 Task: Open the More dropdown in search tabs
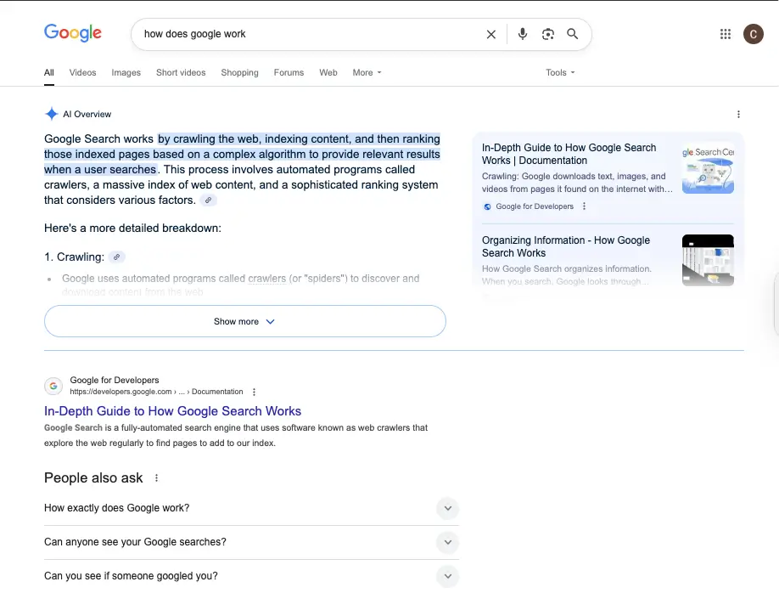(x=367, y=72)
